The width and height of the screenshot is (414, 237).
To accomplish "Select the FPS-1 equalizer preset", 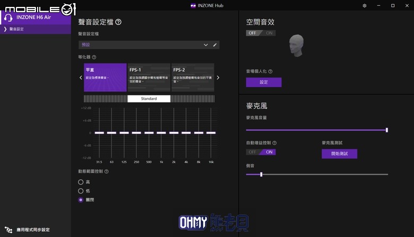I will (x=149, y=78).
